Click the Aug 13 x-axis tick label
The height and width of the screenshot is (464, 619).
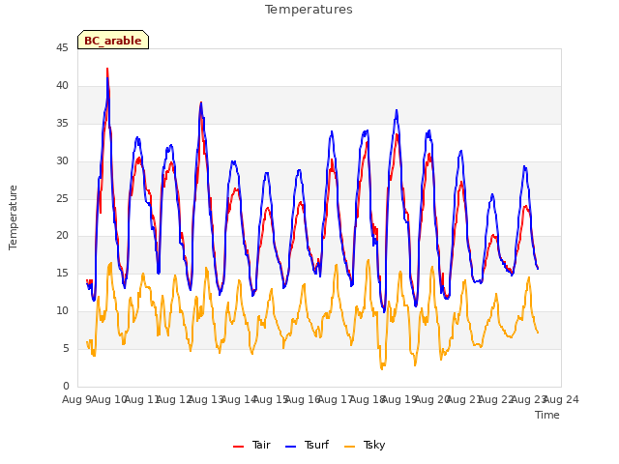click(x=206, y=399)
